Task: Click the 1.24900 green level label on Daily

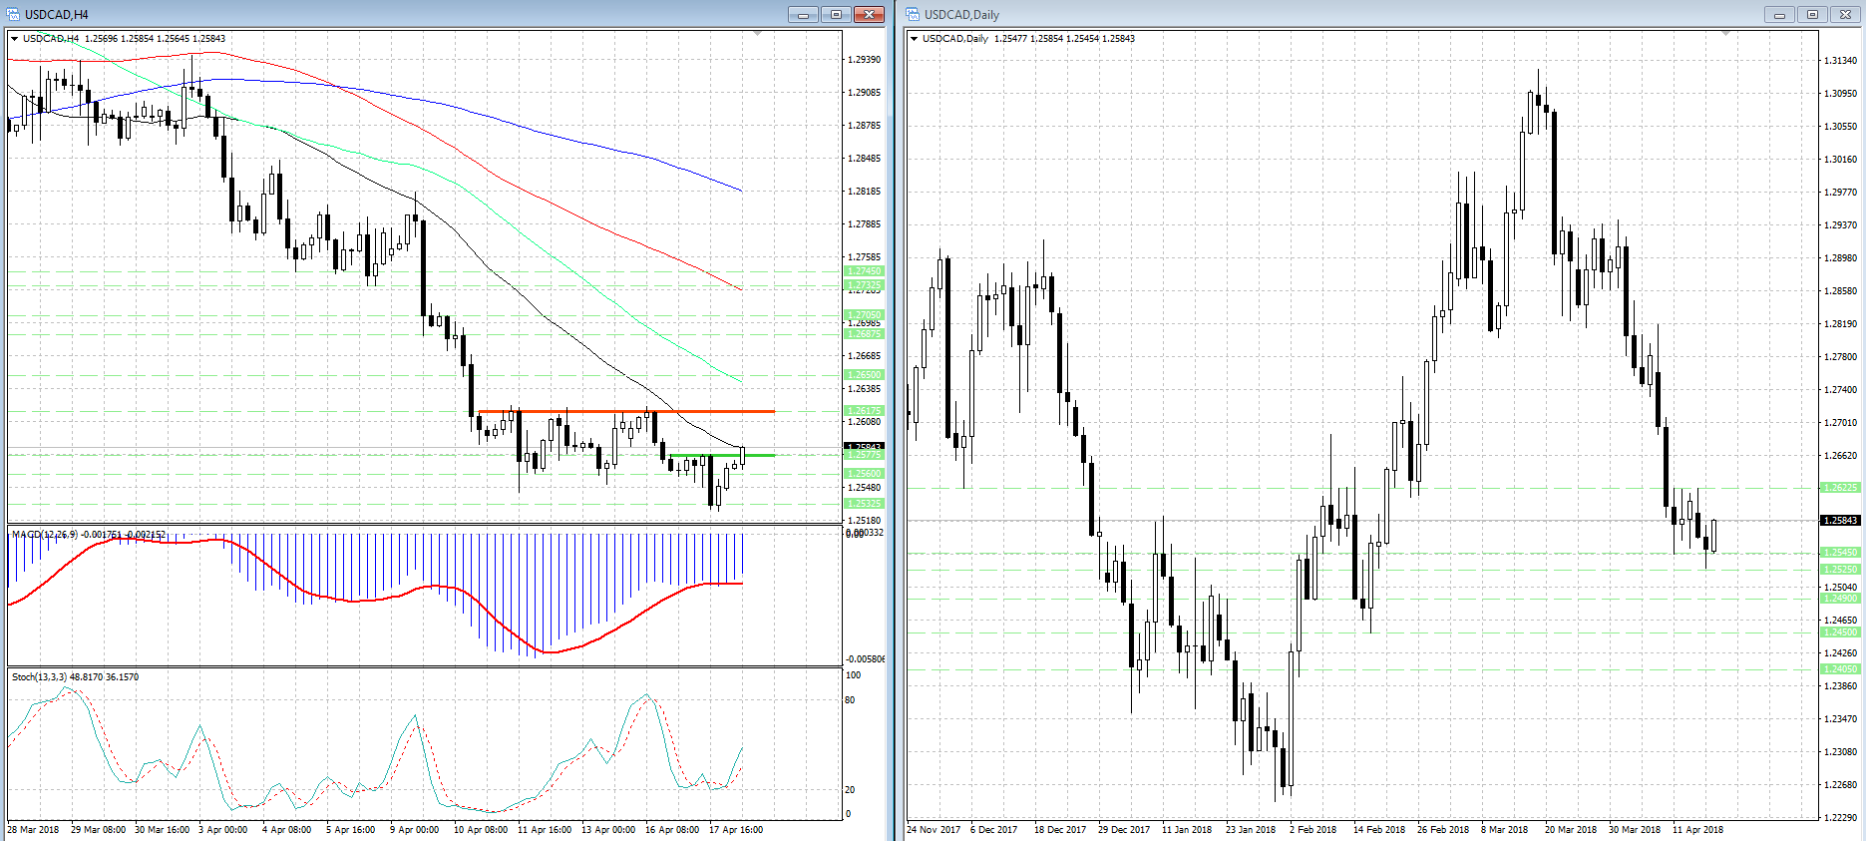Action: tap(1840, 599)
